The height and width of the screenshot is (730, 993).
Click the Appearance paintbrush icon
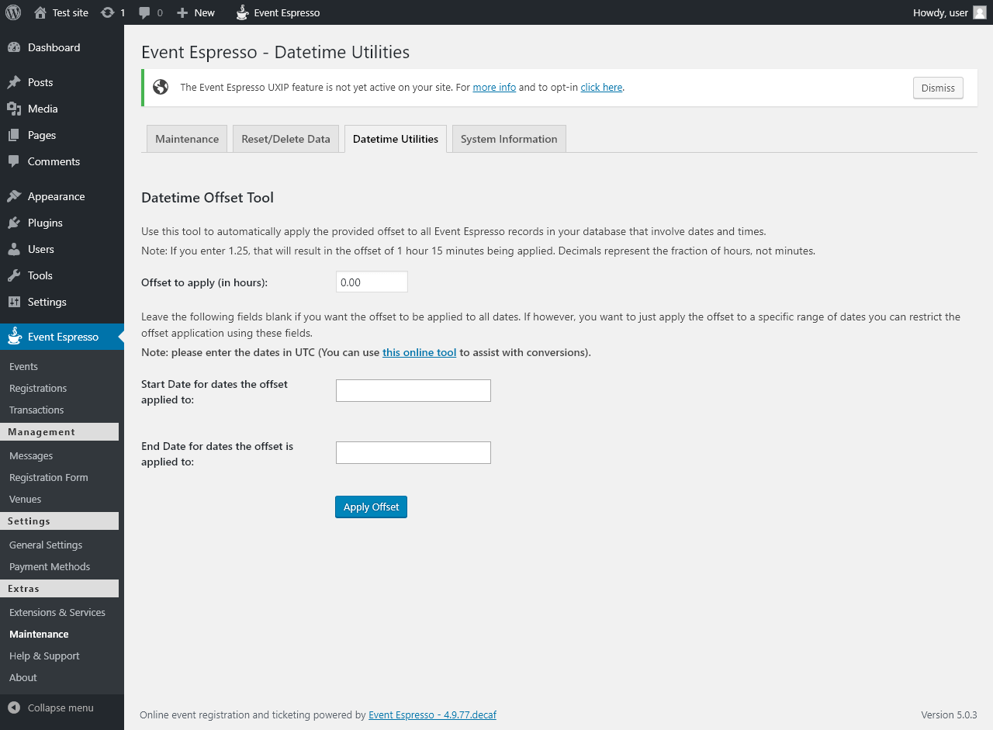click(14, 196)
